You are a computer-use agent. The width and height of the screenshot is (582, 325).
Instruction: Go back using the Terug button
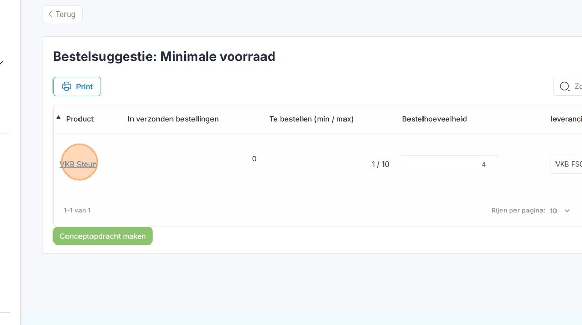pos(62,15)
